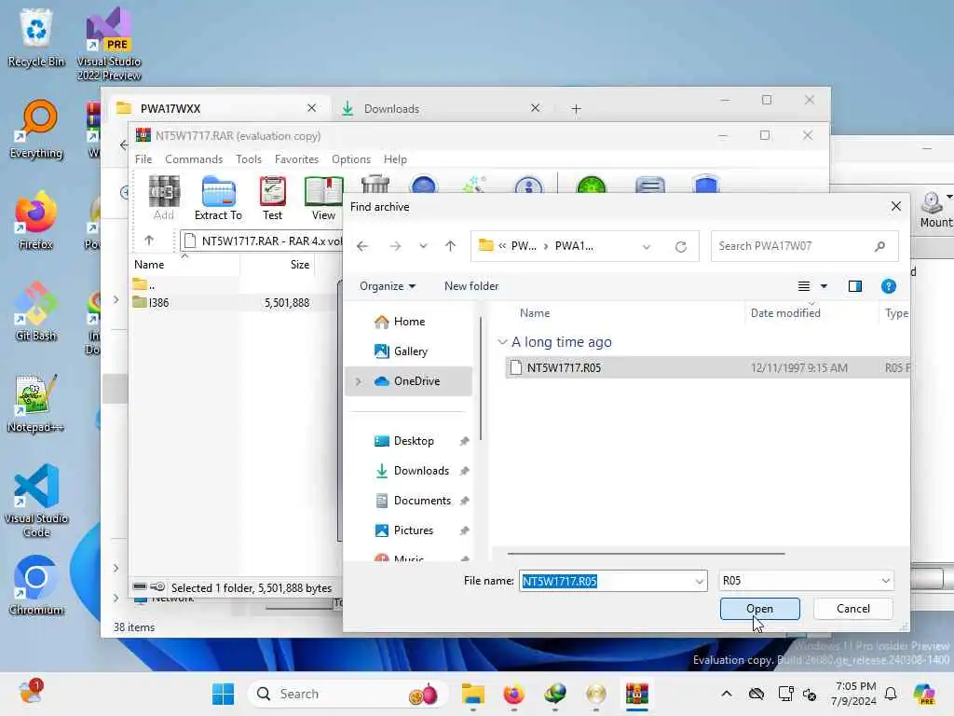Click the Test archive toolbar icon
The width and height of the screenshot is (954, 716).
pos(272,198)
